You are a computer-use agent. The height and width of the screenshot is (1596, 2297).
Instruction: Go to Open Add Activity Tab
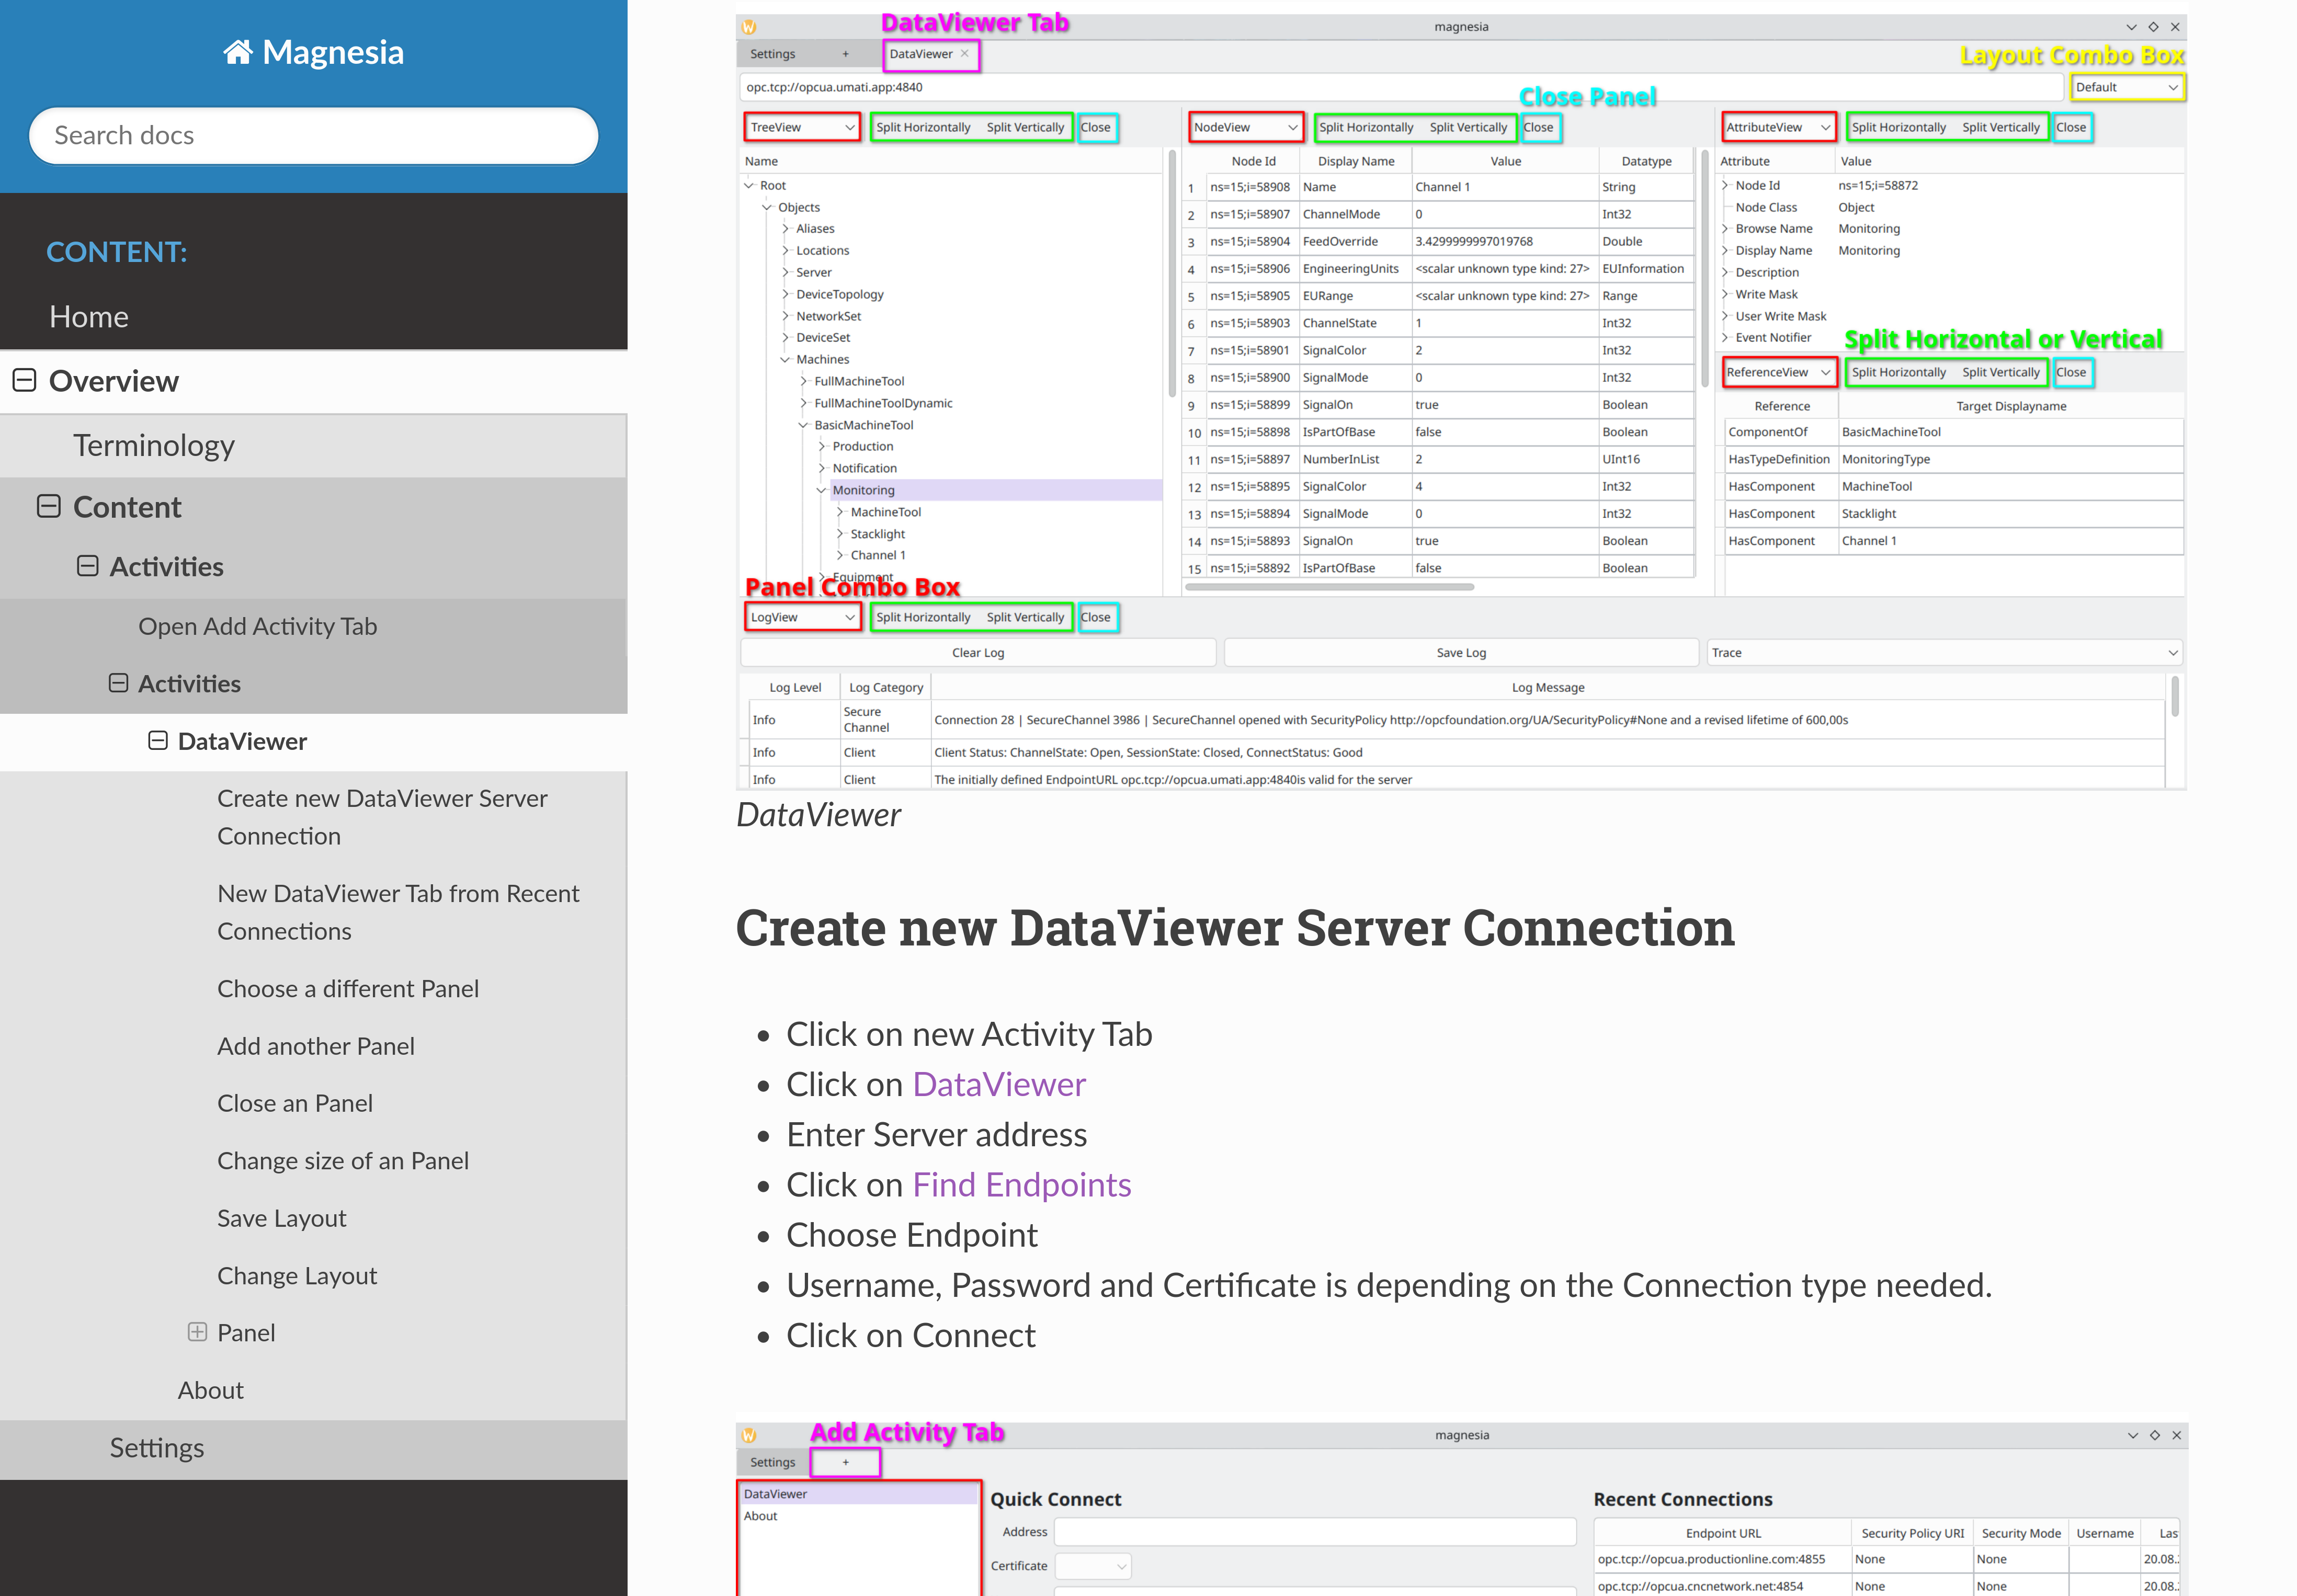point(257,626)
